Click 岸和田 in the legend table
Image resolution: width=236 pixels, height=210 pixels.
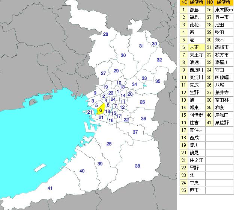coord(224,115)
